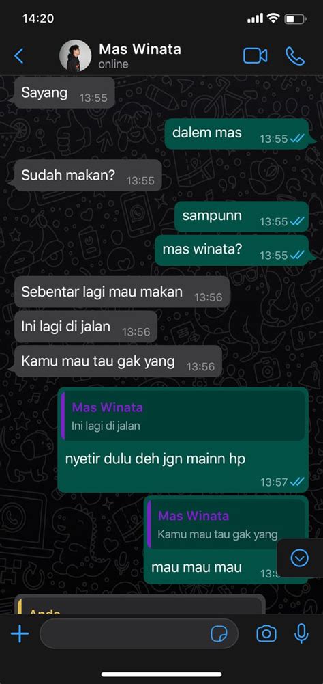The height and width of the screenshot is (684, 323).
Task: Tap the microphone to record voice message
Action: pos(301,633)
